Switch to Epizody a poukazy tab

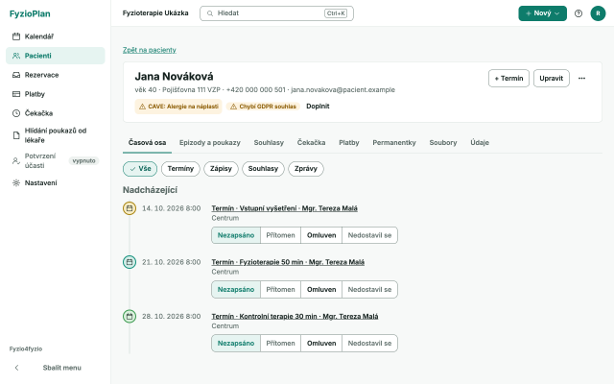click(x=210, y=143)
